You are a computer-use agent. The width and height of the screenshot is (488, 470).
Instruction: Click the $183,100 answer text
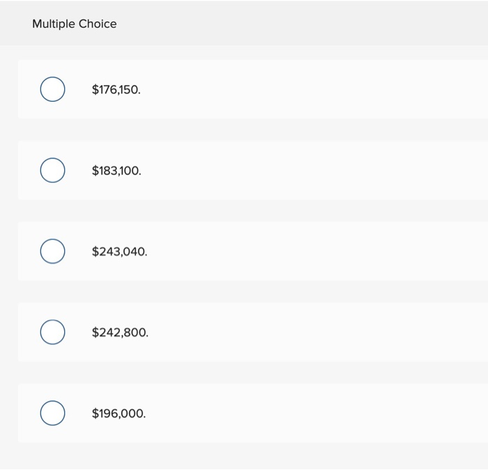pyautogui.click(x=116, y=171)
